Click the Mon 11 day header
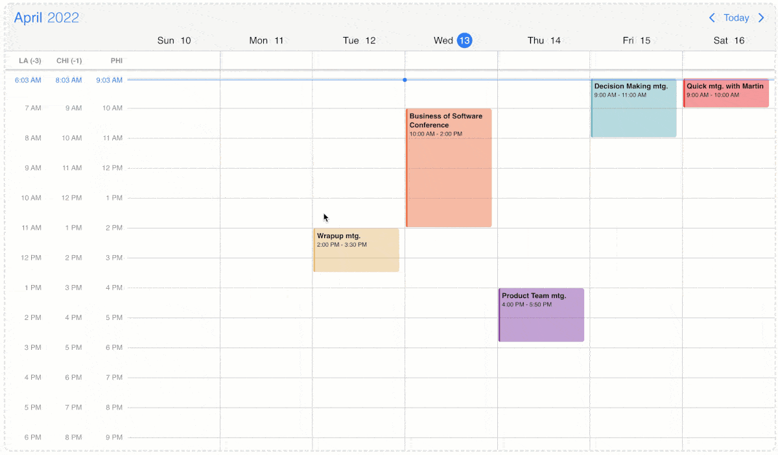 (x=266, y=40)
